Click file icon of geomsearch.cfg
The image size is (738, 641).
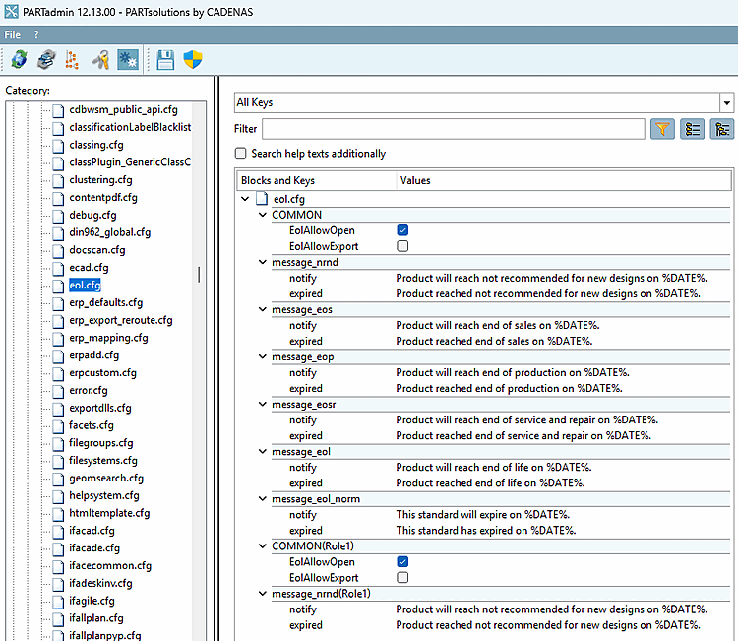(58, 479)
